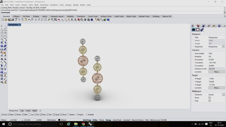Screen dimensions: 226x127
Task: Select the Rectangle tool in the left sidebar
Action: coord(5,36)
